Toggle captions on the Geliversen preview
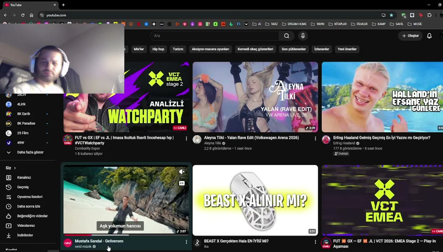The width and height of the screenshot is (443, 252). (x=182, y=183)
